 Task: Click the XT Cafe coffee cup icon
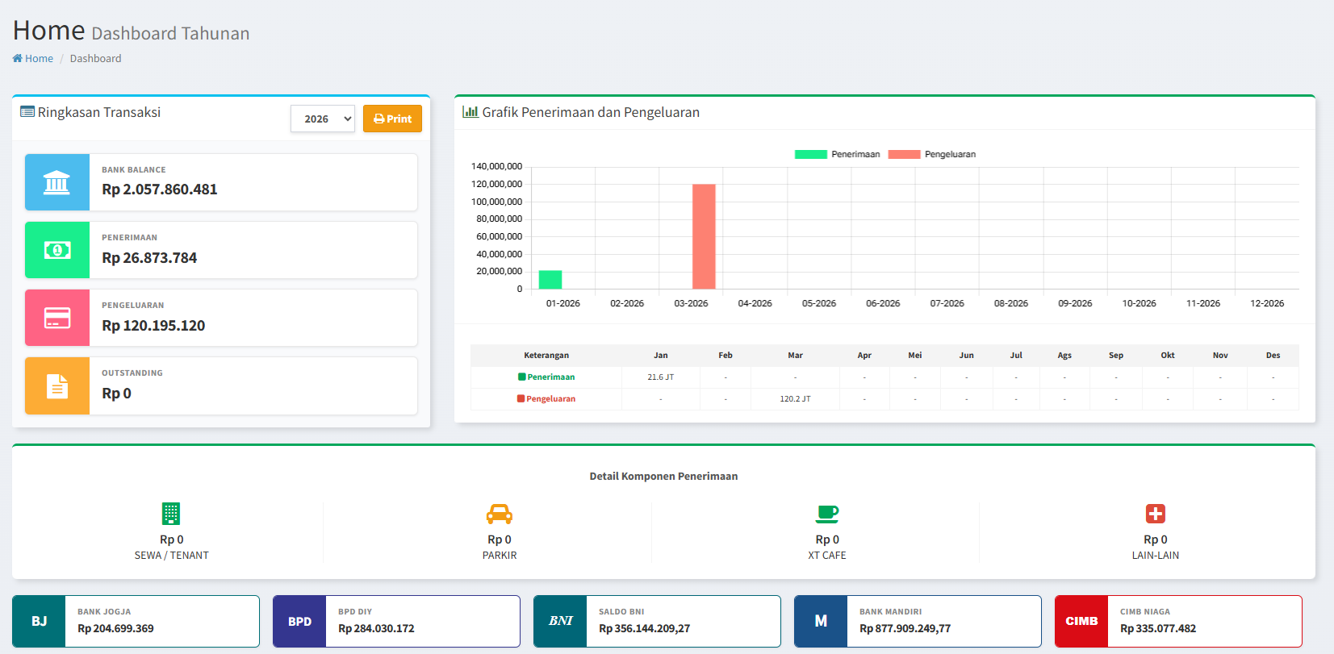click(x=827, y=514)
